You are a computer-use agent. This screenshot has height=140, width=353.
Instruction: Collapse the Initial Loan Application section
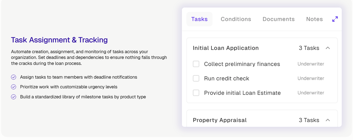click(x=328, y=48)
